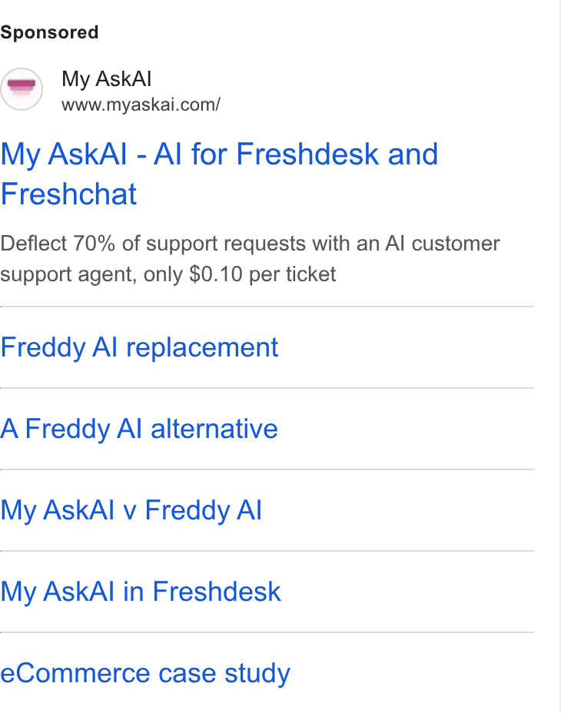The width and height of the screenshot is (561, 713).
Task: Open the My AskAI v Freddy AI comparison
Action: 131,510
